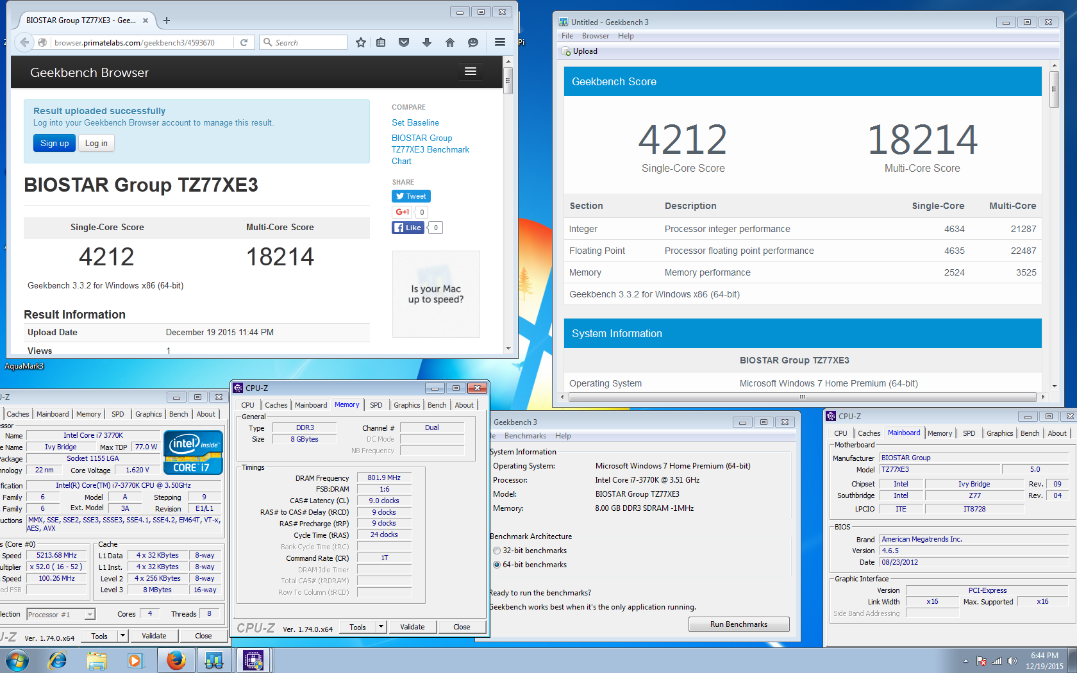The width and height of the screenshot is (1077, 673).
Task: Select 32-bit benchmarks option
Action: click(x=530, y=551)
